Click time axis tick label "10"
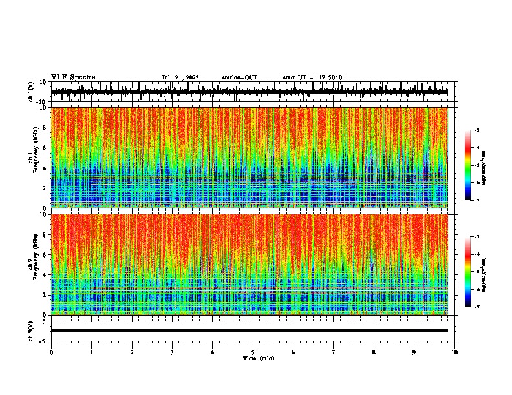 point(454,352)
